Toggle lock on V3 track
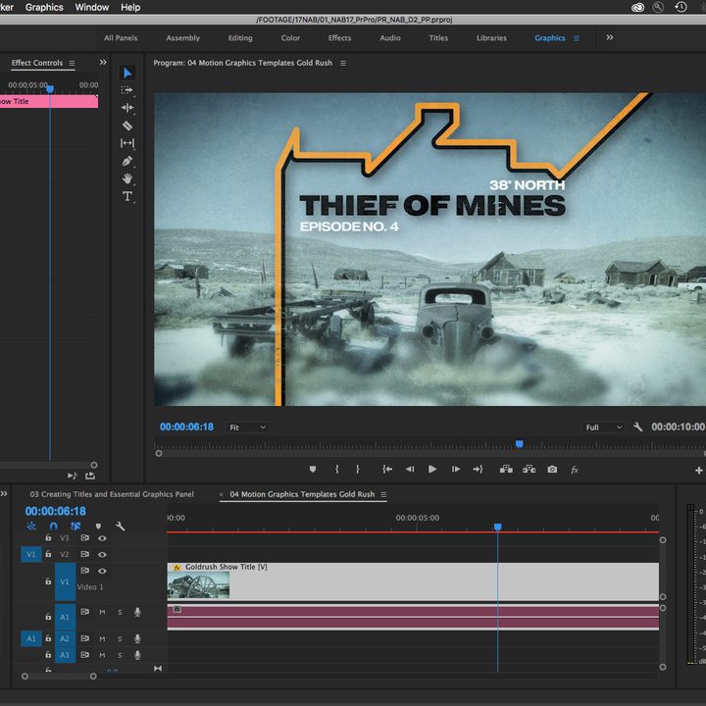 point(48,537)
